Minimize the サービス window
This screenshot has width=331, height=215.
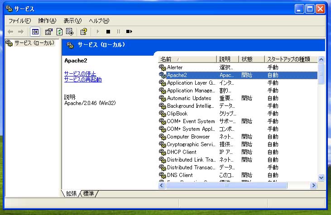click(299, 9)
